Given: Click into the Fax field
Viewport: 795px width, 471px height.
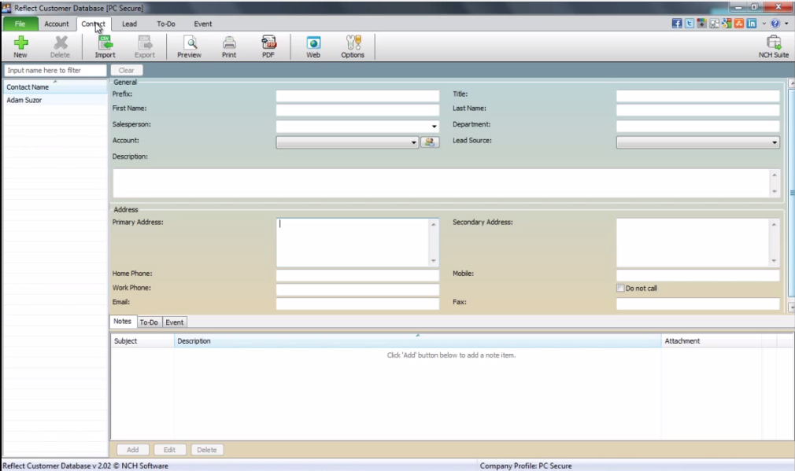Looking at the screenshot, I should click(x=697, y=304).
